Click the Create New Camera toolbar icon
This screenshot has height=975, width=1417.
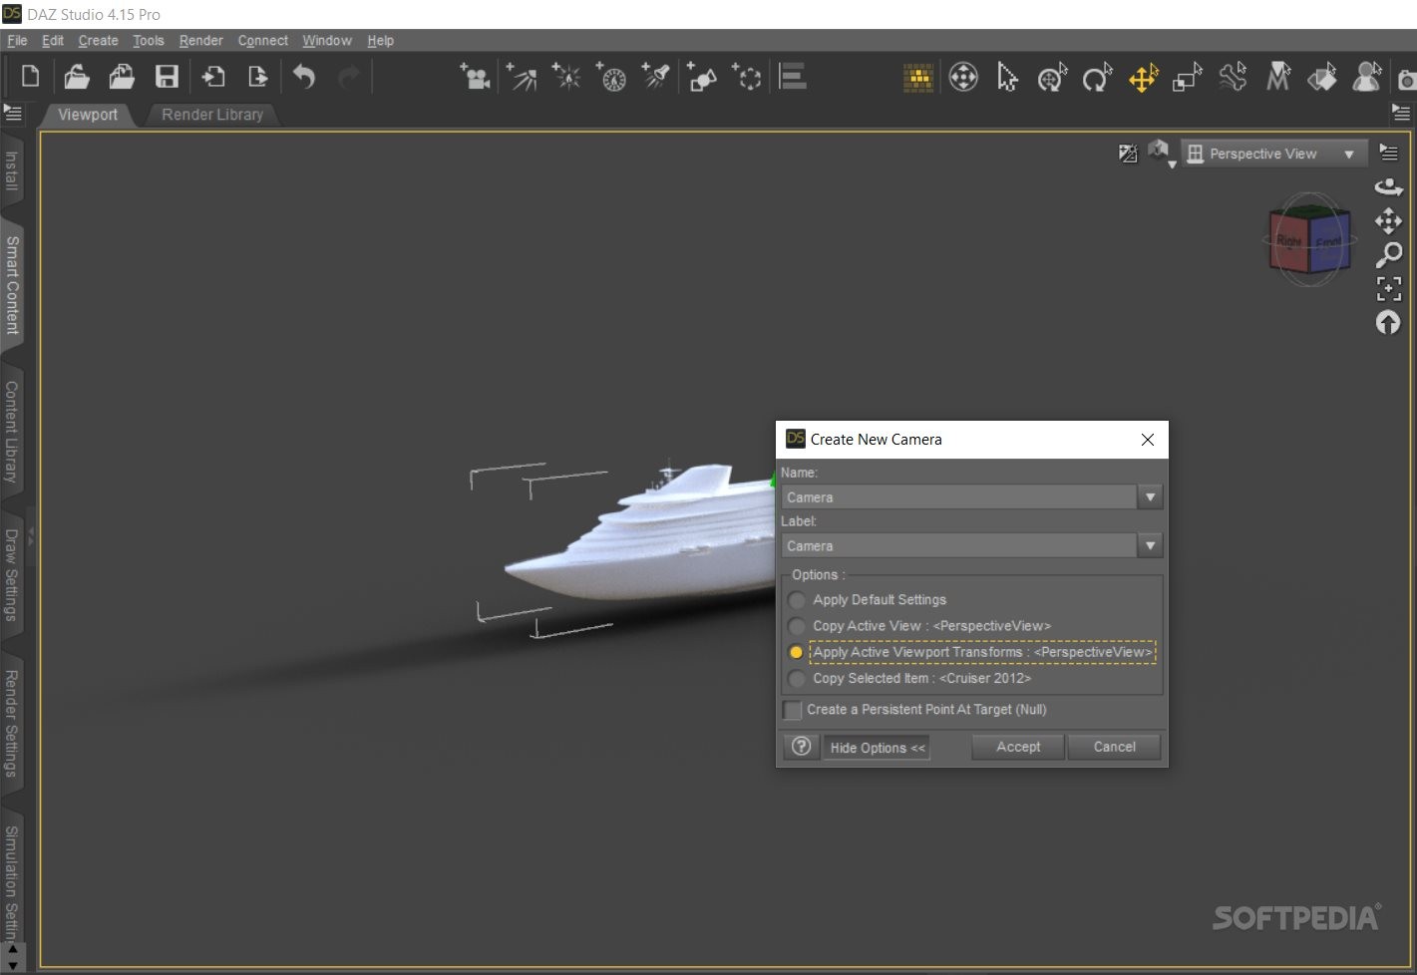pyautogui.click(x=475, y=77)
